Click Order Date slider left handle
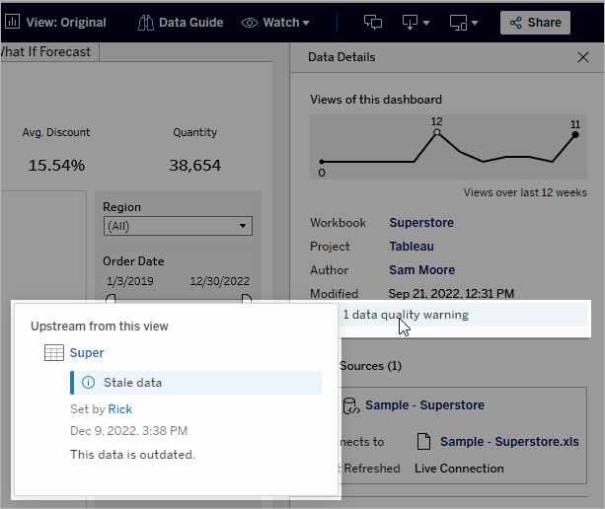605x509 pixels. (x=111, y=299)
